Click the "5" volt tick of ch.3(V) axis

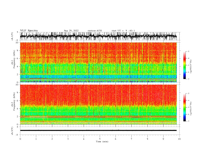(x=18, y=127)
